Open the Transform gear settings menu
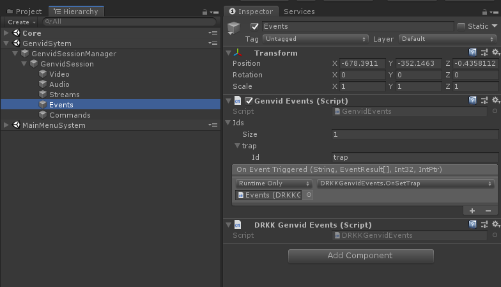This screenshot has height=287, width=501. point(496,52)
